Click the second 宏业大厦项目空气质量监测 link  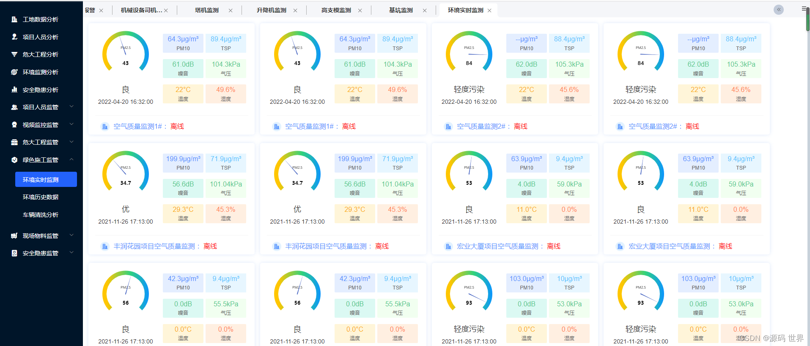click(670, 246)
